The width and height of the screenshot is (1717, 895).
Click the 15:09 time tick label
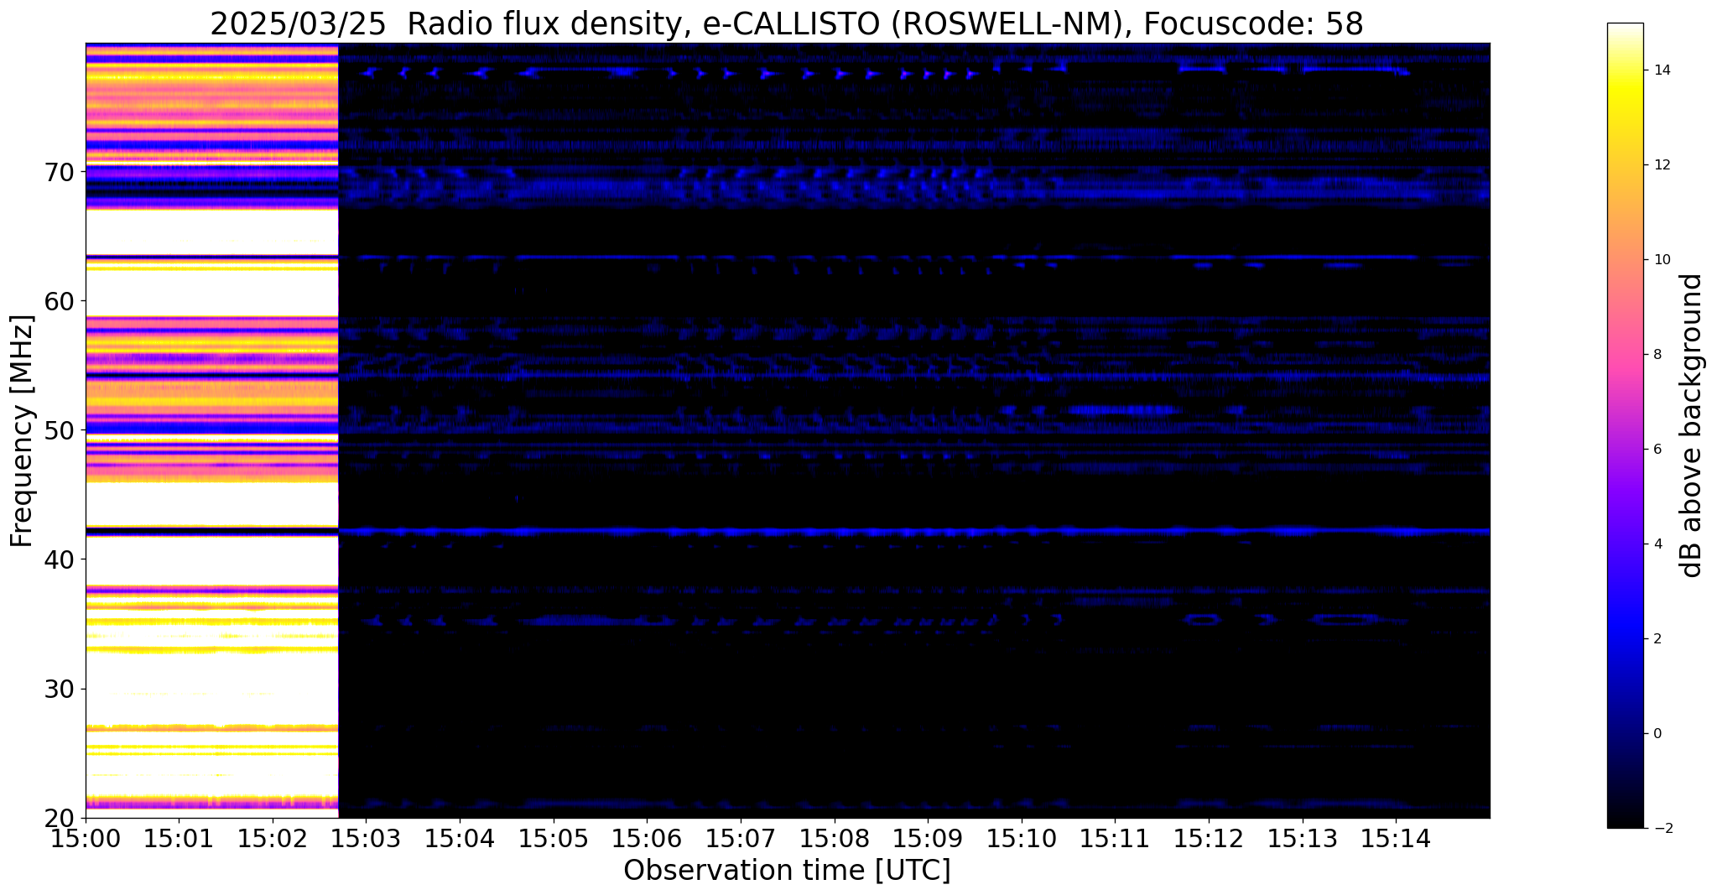click(928, 837)
